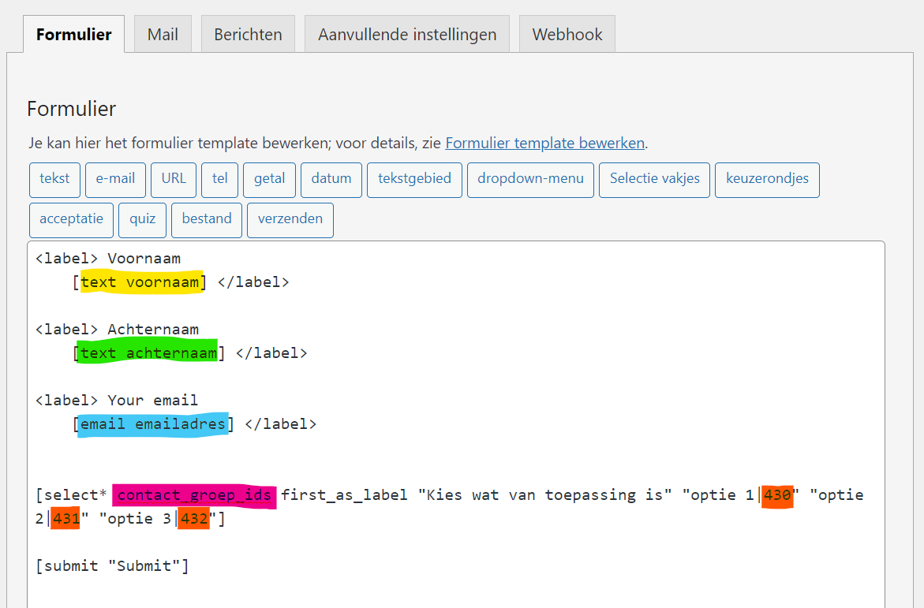Viewport: 924px width, 608px height.
Task: Click "Kies wat van toepassing is" text
Action: [x=545, y=495]
